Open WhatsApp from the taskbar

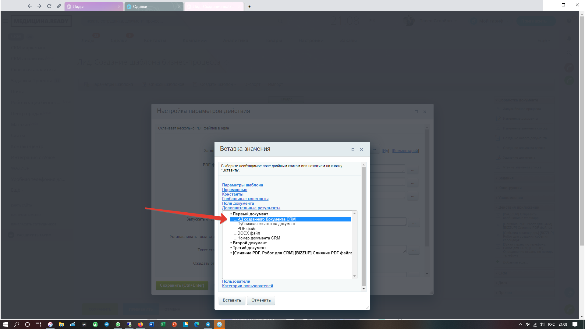(118, 324)
